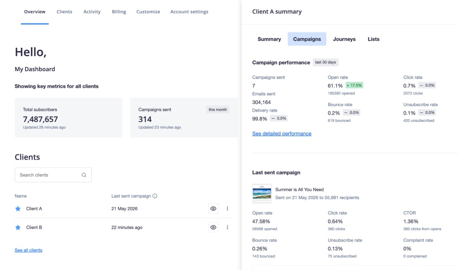Click the Client A name in list
The image size is (458, 270).
34,209
